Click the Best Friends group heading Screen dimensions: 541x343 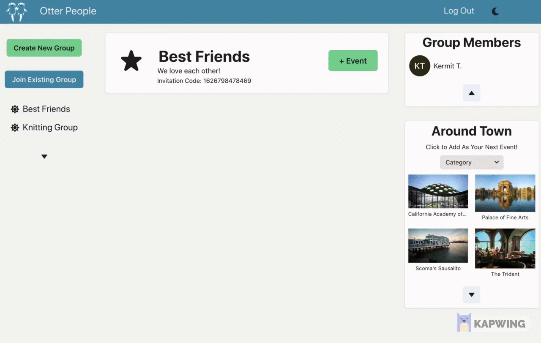pos(204,56)
